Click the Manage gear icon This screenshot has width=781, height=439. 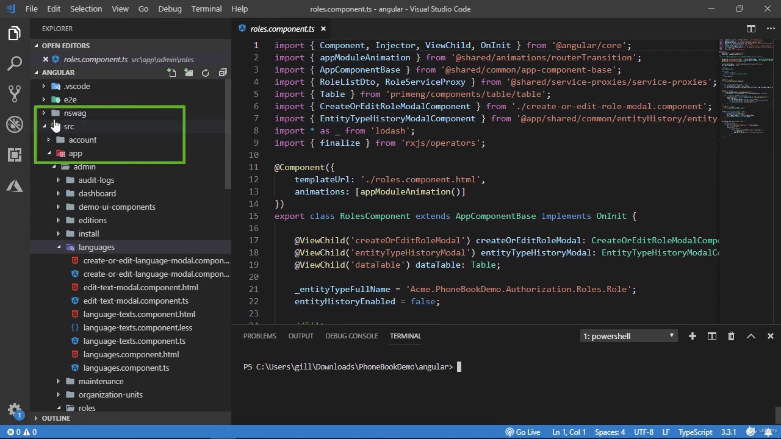coord(15,410)
